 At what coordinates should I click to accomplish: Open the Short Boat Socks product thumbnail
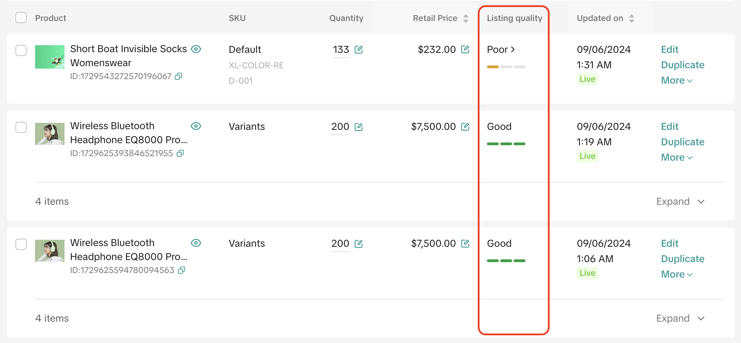coord(50,57)
